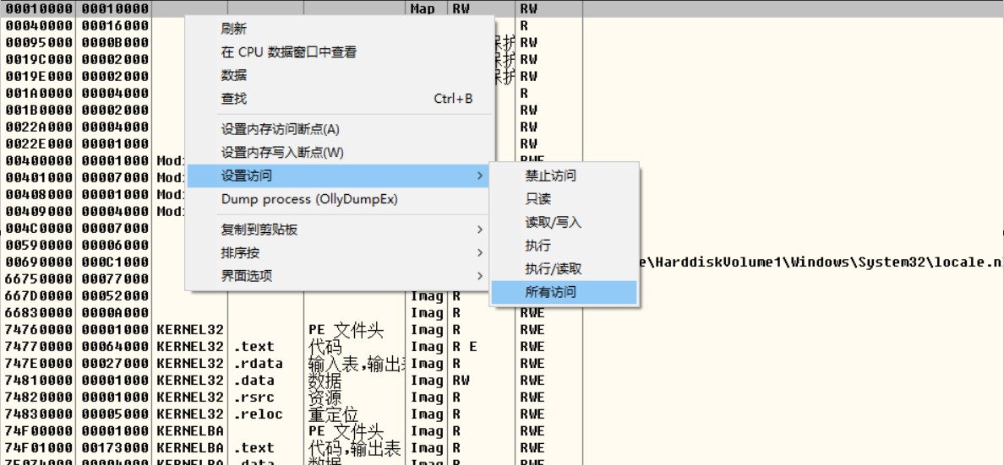Click address 66830000 row
The height and width of the screenshot is (465, 1004).
tap(39, 313)
